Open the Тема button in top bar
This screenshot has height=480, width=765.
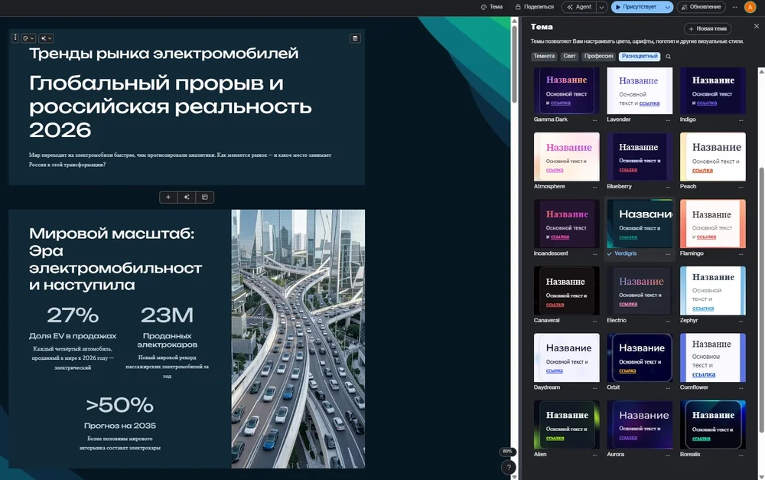click(492, 7)
